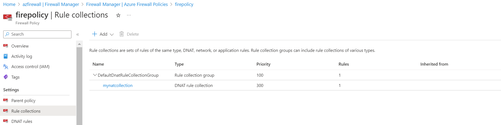Go to the Overview page
The width and height of the screenshot is (501, 125).
[x=20, y=46]
